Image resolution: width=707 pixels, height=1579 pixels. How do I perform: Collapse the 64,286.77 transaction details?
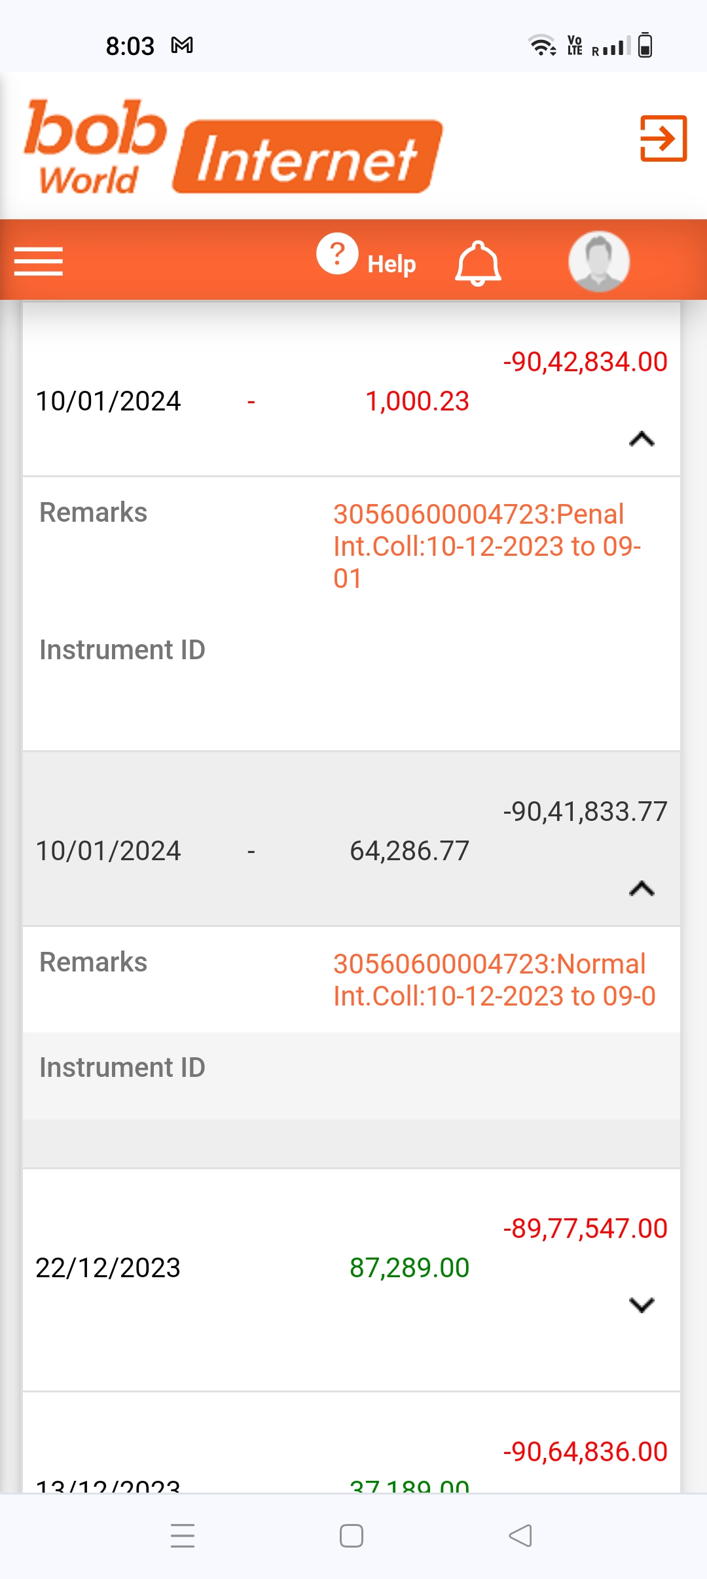coord(642,889)
